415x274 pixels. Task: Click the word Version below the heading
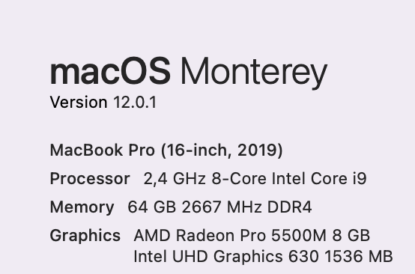coord(79,102)
